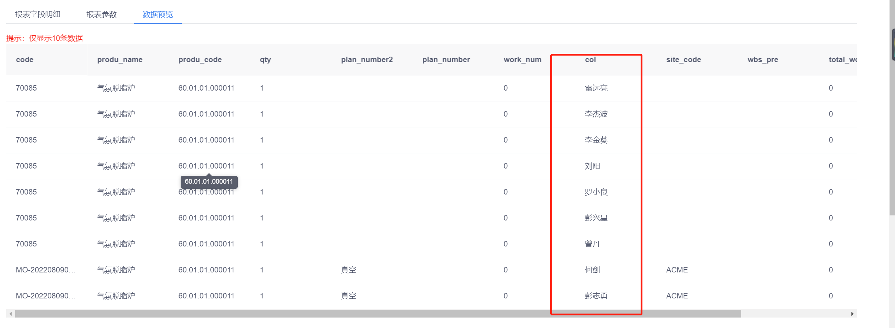Image resolution: width=895 pixels, height=328 pixels.
Task: Click the red hint text 仅显示10条数据
Action: point(56,38)
